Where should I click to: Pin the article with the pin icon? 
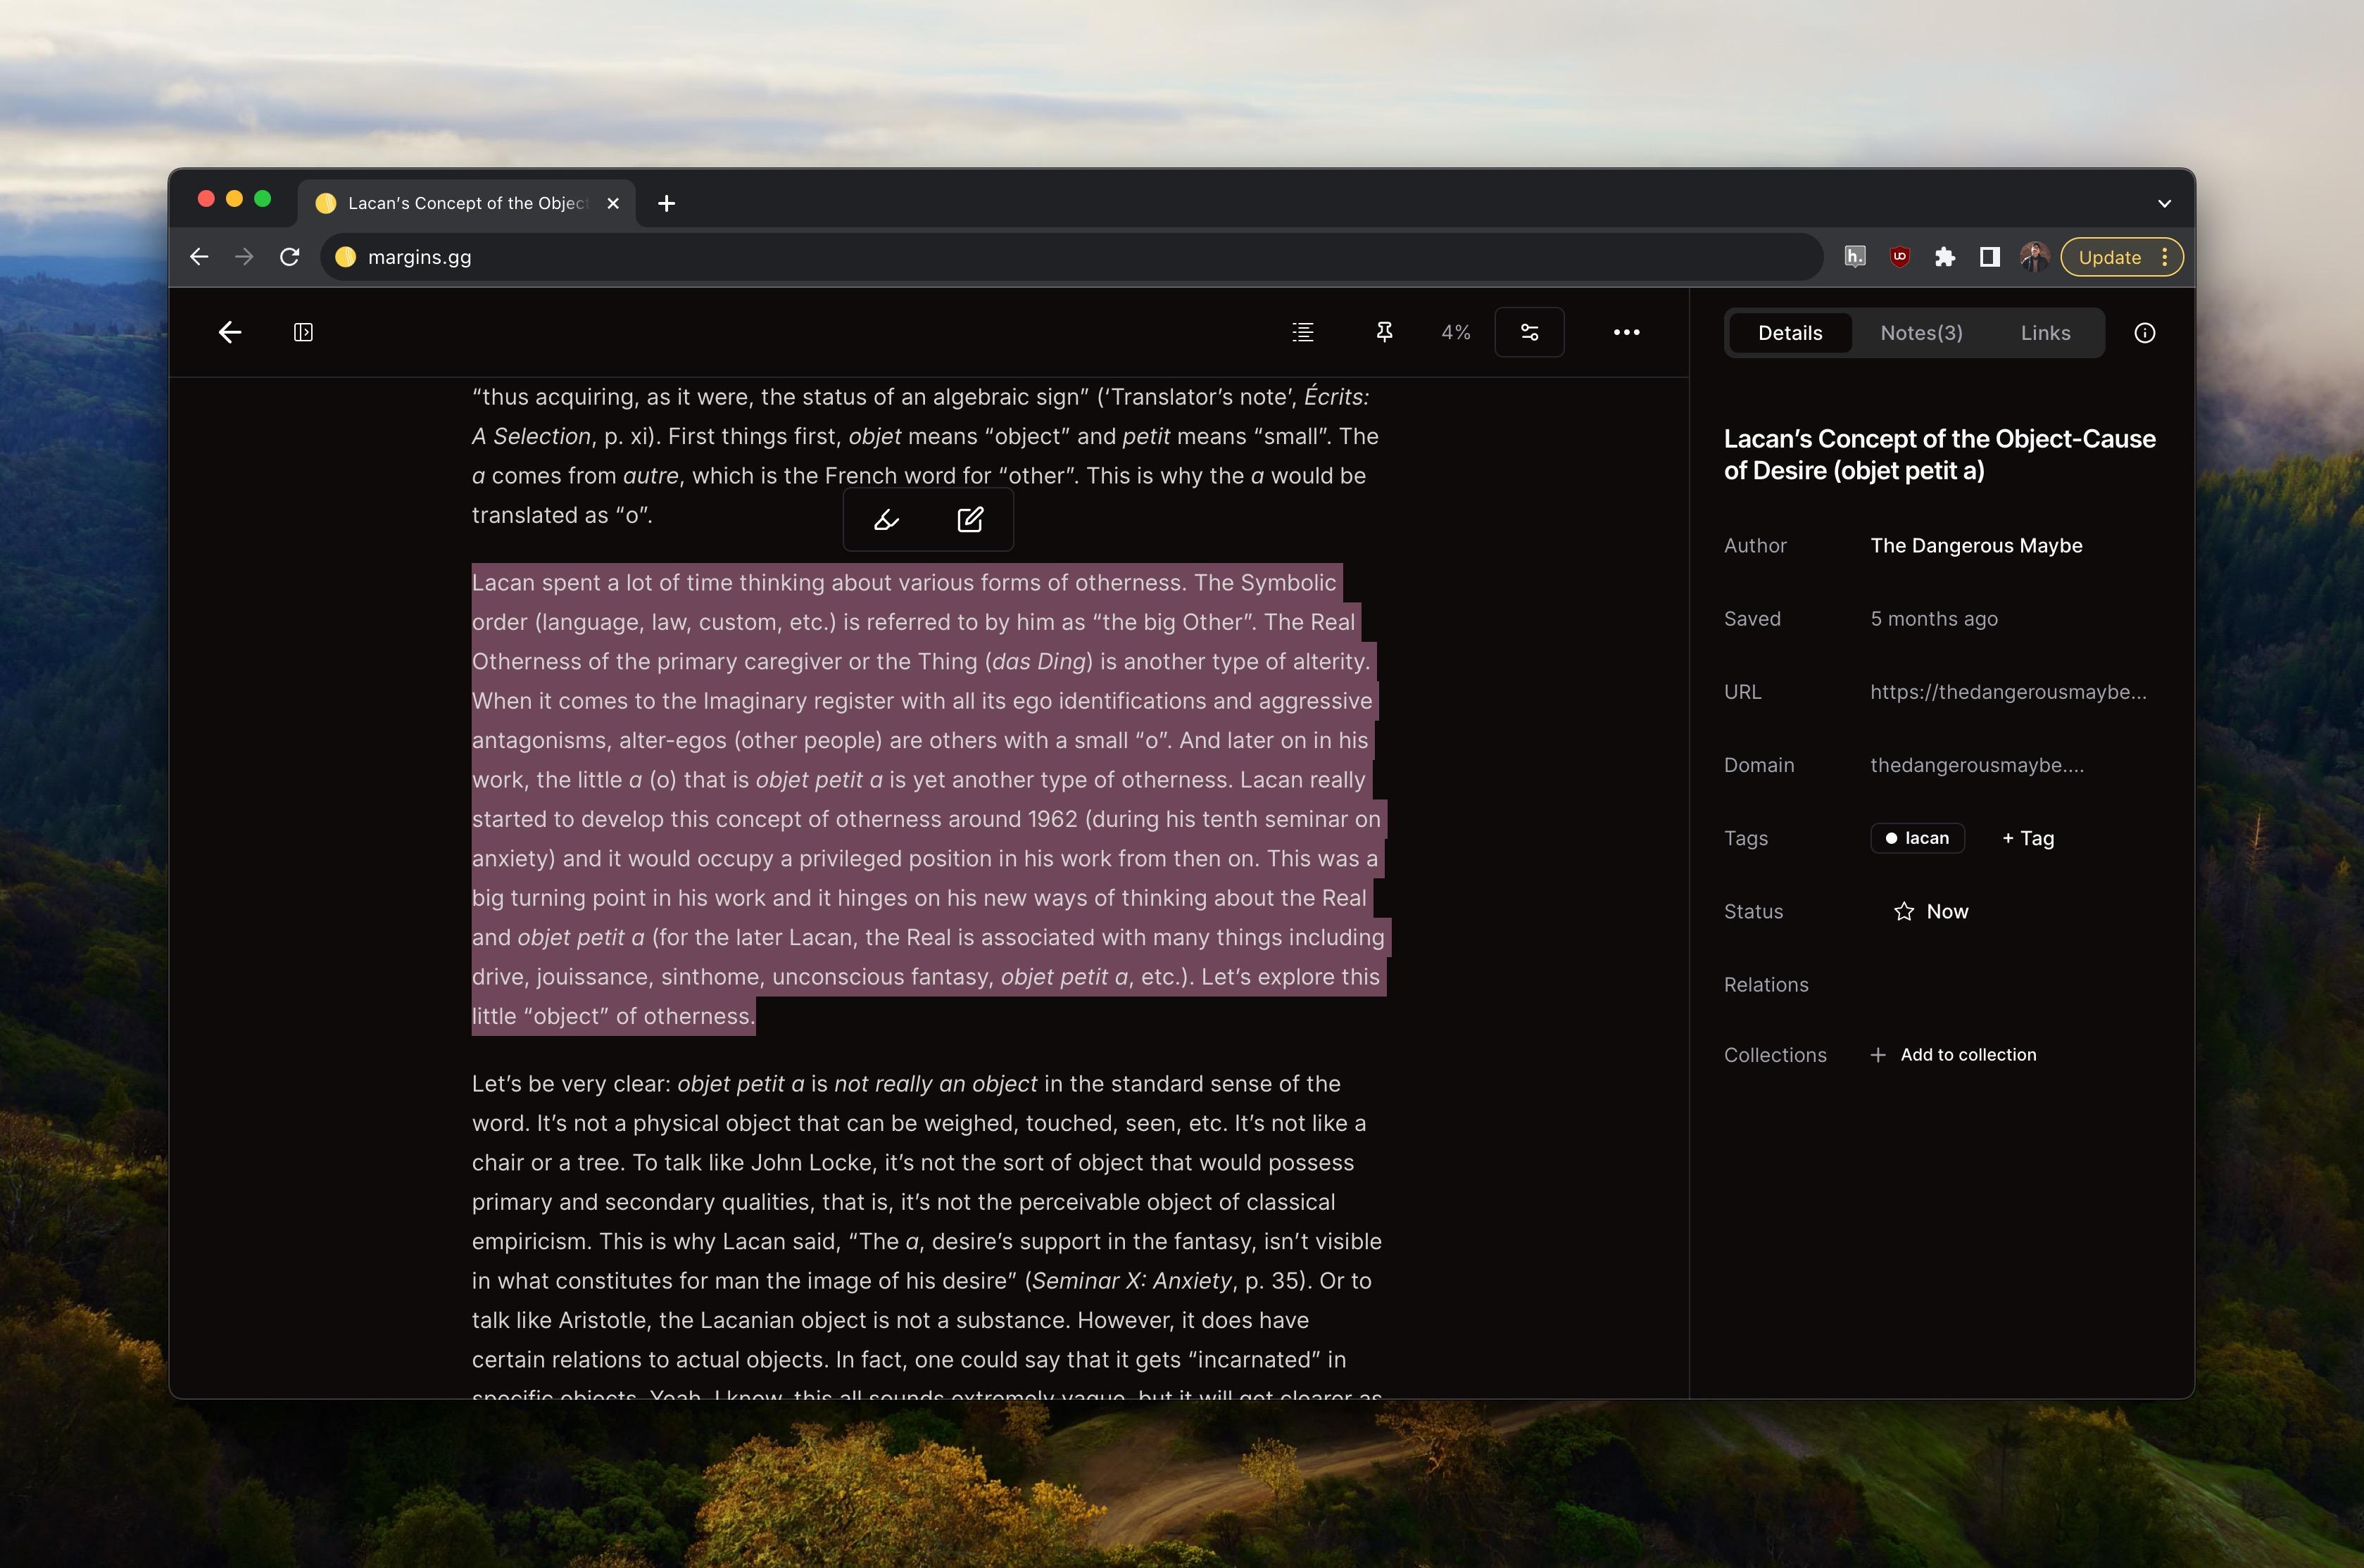click(x=1384, y=332)
